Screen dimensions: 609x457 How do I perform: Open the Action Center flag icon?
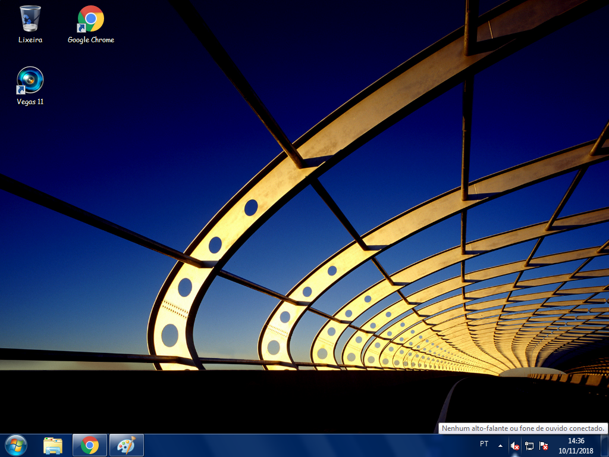tap(544, 446)
